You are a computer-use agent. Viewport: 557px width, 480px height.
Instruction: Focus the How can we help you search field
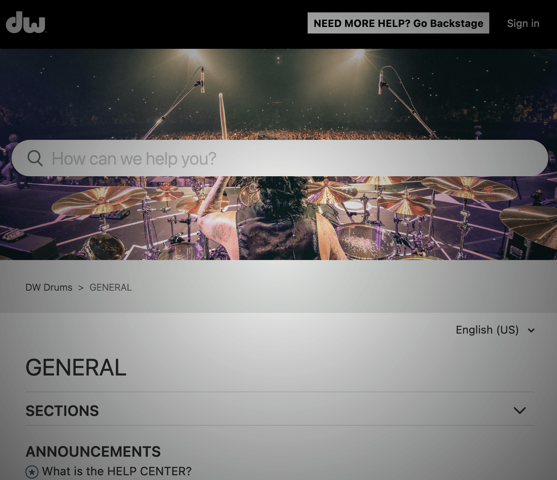pos(280,158)
